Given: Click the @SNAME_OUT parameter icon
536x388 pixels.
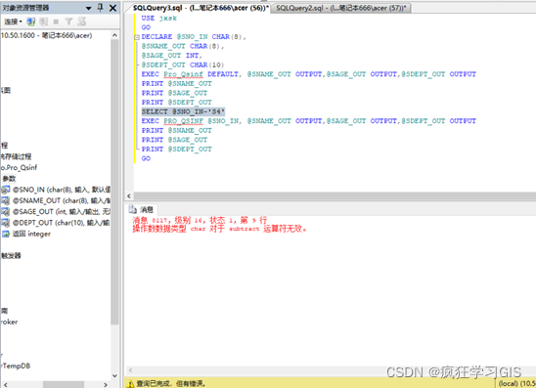Looking at the screenshot, I should (x=6, y=200).
